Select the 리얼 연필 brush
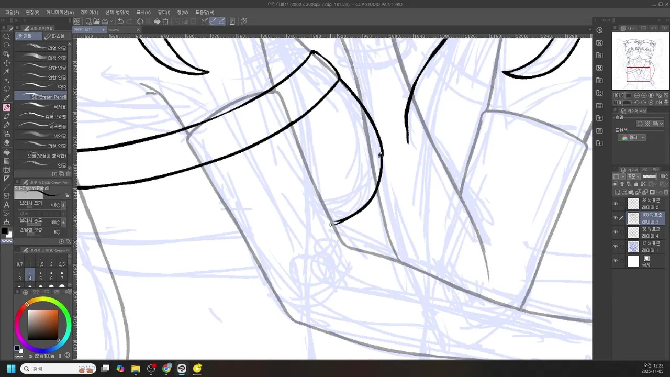Screen dimensions: 670x377 (x=41, y=48)
